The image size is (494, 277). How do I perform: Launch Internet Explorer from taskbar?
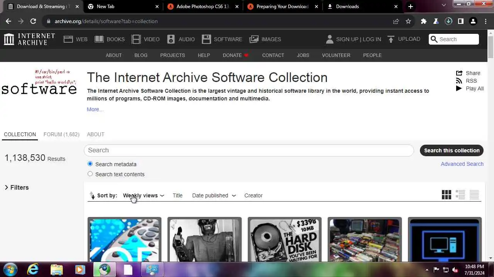[33, 269]
